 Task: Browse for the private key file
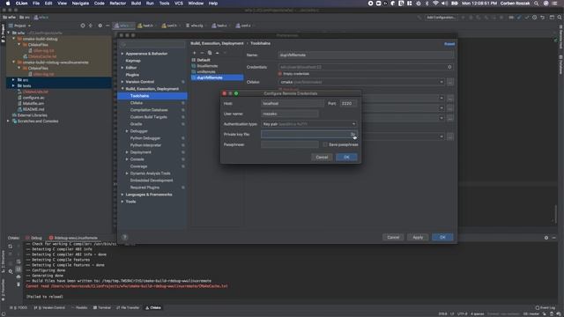coord(352,134)
